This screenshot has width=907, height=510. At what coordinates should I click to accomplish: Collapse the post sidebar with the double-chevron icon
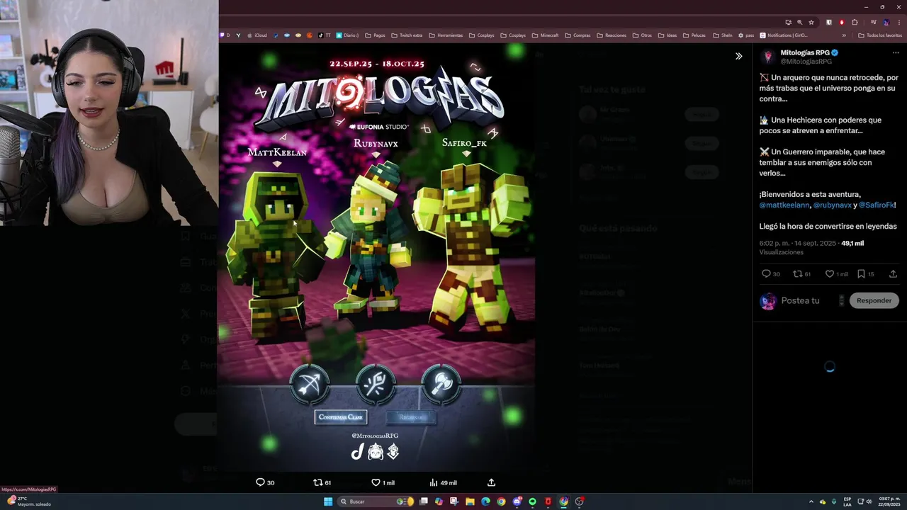(738, 56)
